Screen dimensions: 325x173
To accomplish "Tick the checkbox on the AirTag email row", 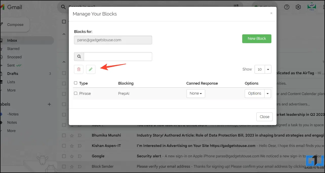I will click(x=64, y=73).
